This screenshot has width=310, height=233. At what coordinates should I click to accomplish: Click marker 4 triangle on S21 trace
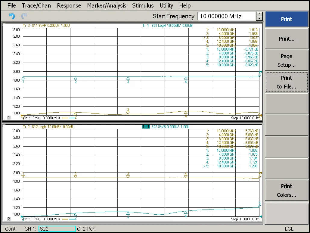tap(186, 78)
